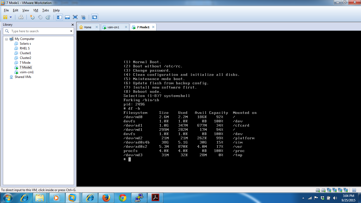Screen dimensions: 361x203
Task: Click the power plug tray icon
Action: pos(328,198)
